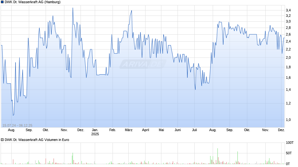The height and width of the screenshot is (167, 298).
Task: Click the y-axis value 3,4
Action: tap(288, 10)
